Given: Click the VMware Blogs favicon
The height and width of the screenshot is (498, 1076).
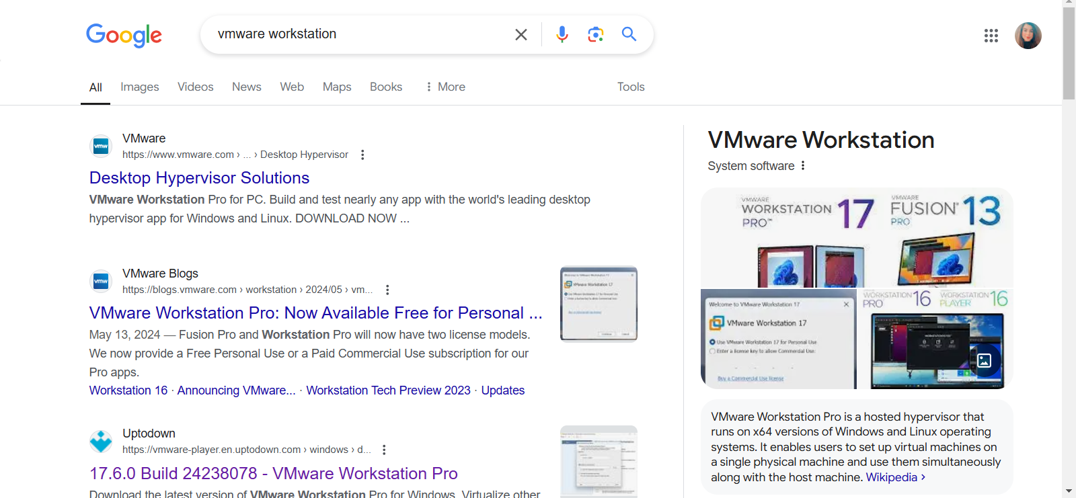Looking at the screenshot, I should (x=101, y=281).
